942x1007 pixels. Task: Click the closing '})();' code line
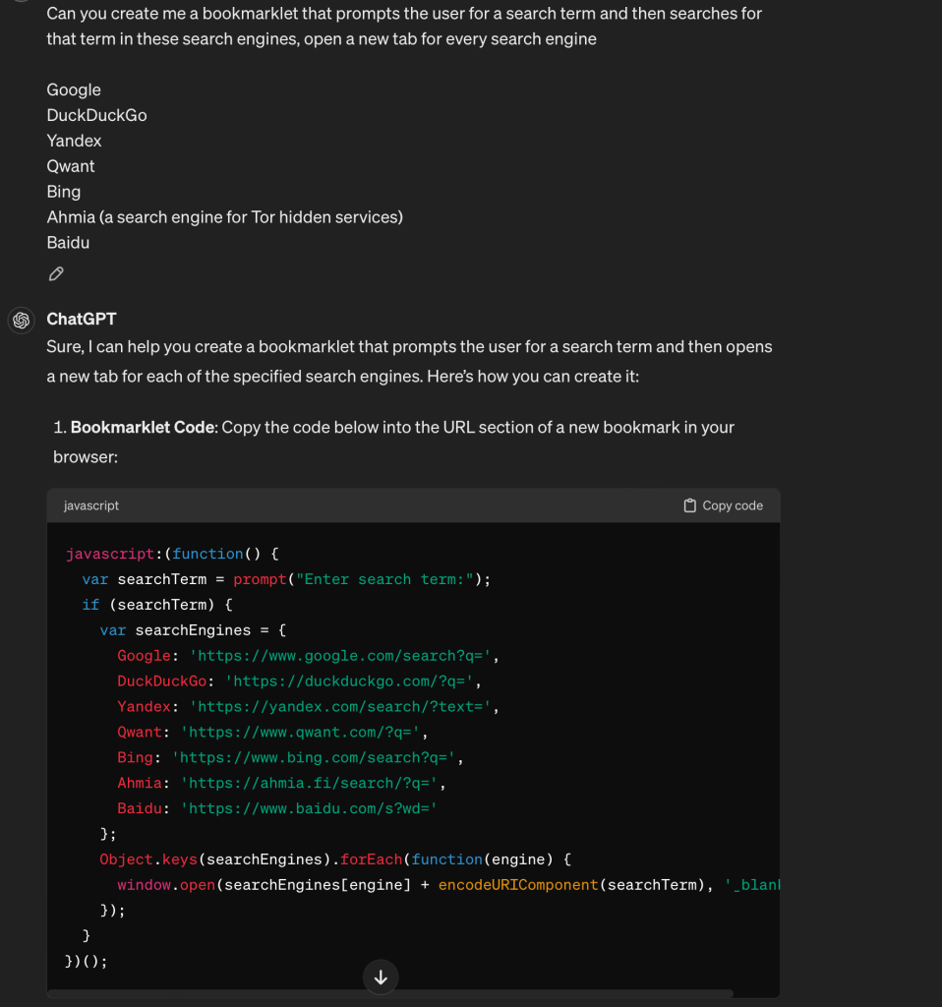point(87,962)
